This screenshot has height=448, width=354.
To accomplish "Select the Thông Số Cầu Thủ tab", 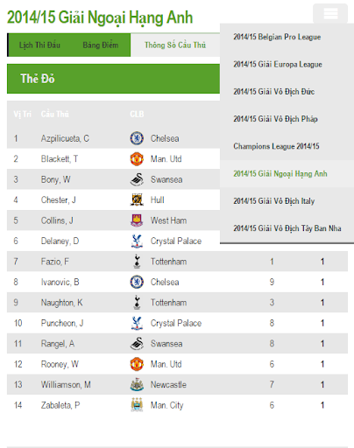I will click(175, 45).
